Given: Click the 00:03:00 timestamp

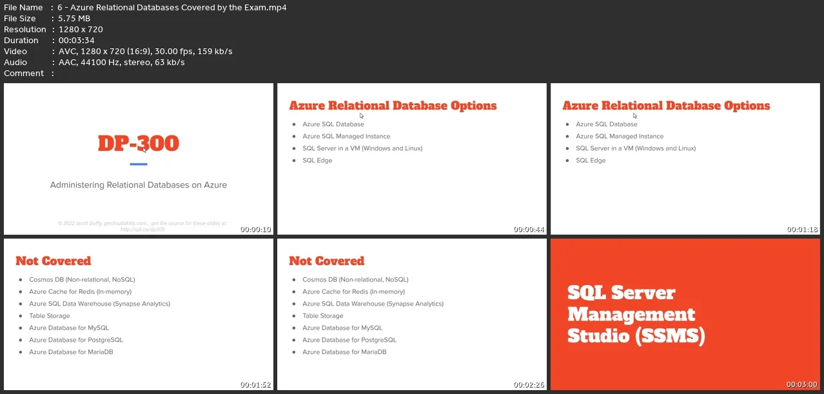Looking at the screenshot, I should (803, 384).
